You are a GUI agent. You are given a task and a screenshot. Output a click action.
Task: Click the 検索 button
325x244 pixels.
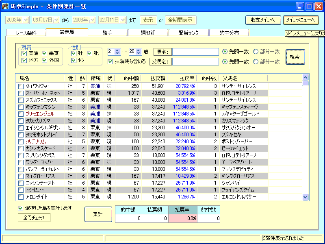295,57
